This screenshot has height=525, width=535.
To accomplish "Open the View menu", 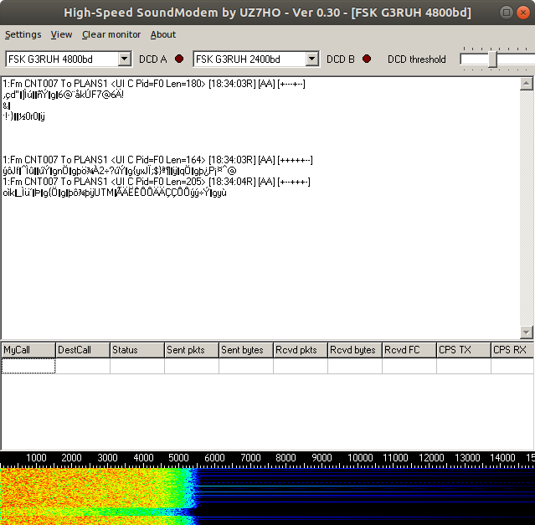I will point(61,34).
